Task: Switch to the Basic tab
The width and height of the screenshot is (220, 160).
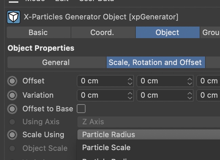Action: [x=38, y=32]
